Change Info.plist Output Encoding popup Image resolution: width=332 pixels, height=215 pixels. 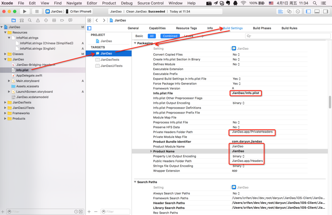239,103
